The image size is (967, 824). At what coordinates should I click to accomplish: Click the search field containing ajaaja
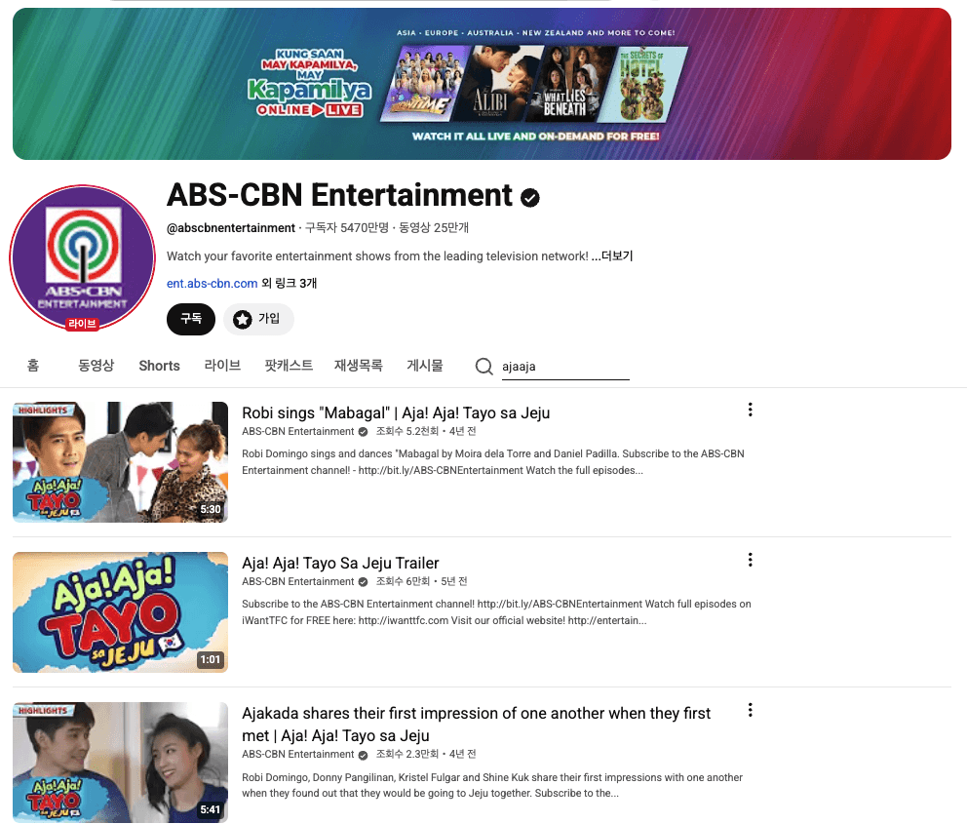(x=565, y=367)
